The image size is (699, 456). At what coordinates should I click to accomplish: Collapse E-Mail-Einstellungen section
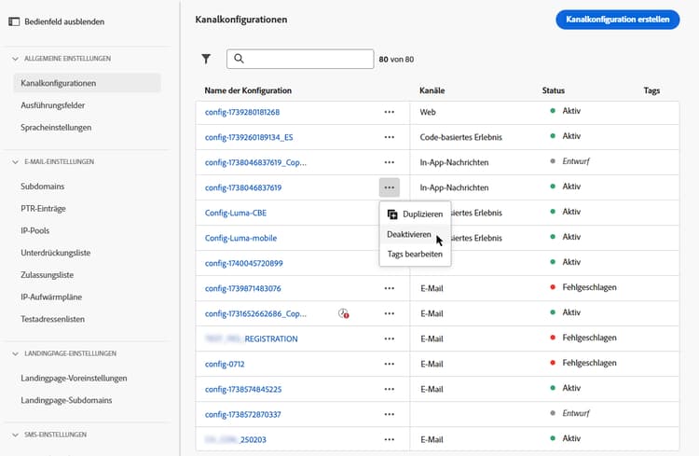coord(15,161)
